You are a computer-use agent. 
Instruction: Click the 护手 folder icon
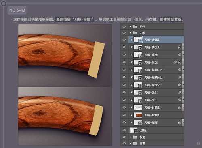pyautogui.click(x=135, y=27)
